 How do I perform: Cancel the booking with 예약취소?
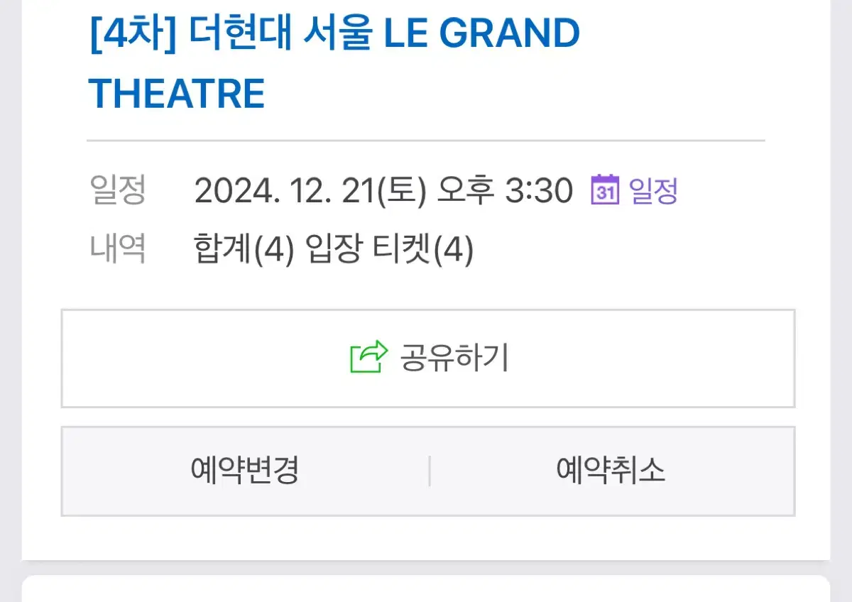pos(611,471)
